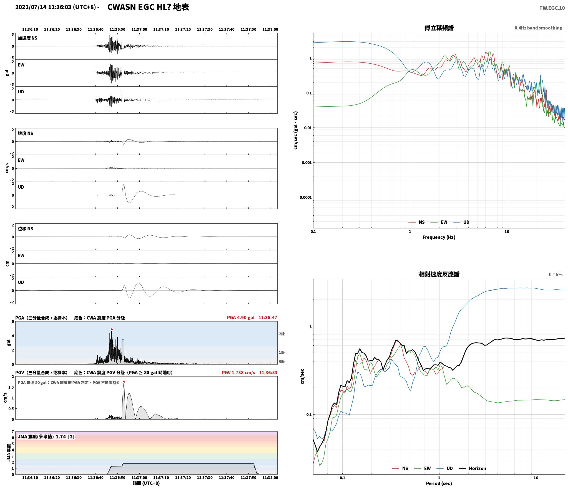This screenshot has width=568, height=489.
Task: Click the 相對速度反應譜 chart title
Action: [439, 274]
